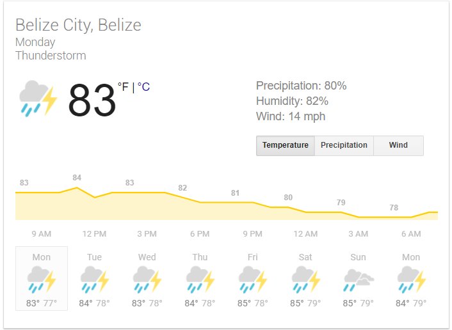The image size is (452, 330).
Task: Click the 78 low point on graph
Action: tap(394, 208)
